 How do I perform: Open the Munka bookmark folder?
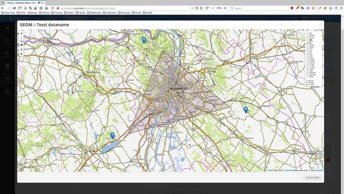pyautogui.click(x=44, y=13)
